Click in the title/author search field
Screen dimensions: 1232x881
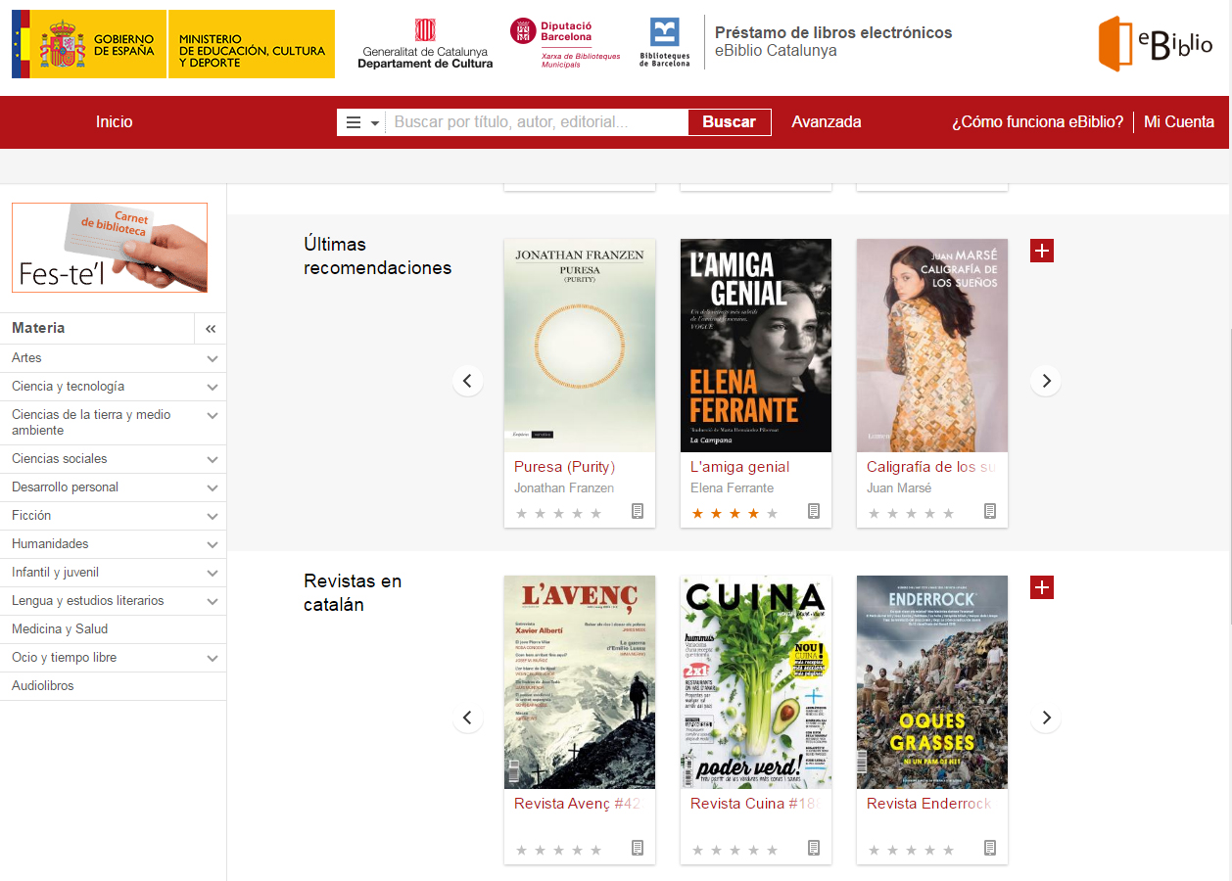tap(537, 122)
